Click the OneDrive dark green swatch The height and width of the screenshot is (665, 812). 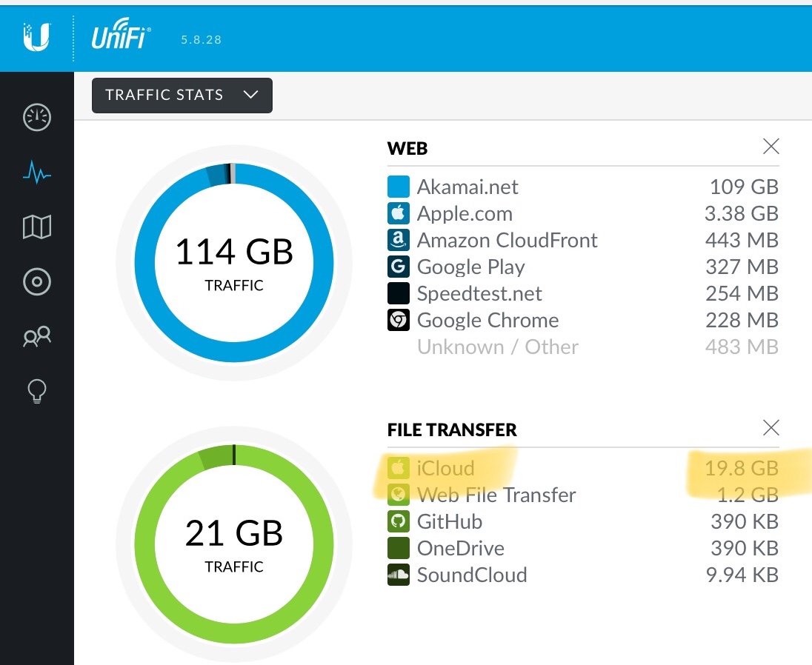[x=399, y=548]
